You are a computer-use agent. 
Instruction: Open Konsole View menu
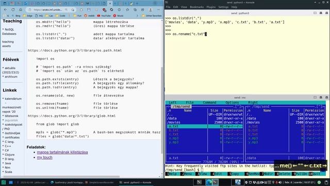coord(184,7)
